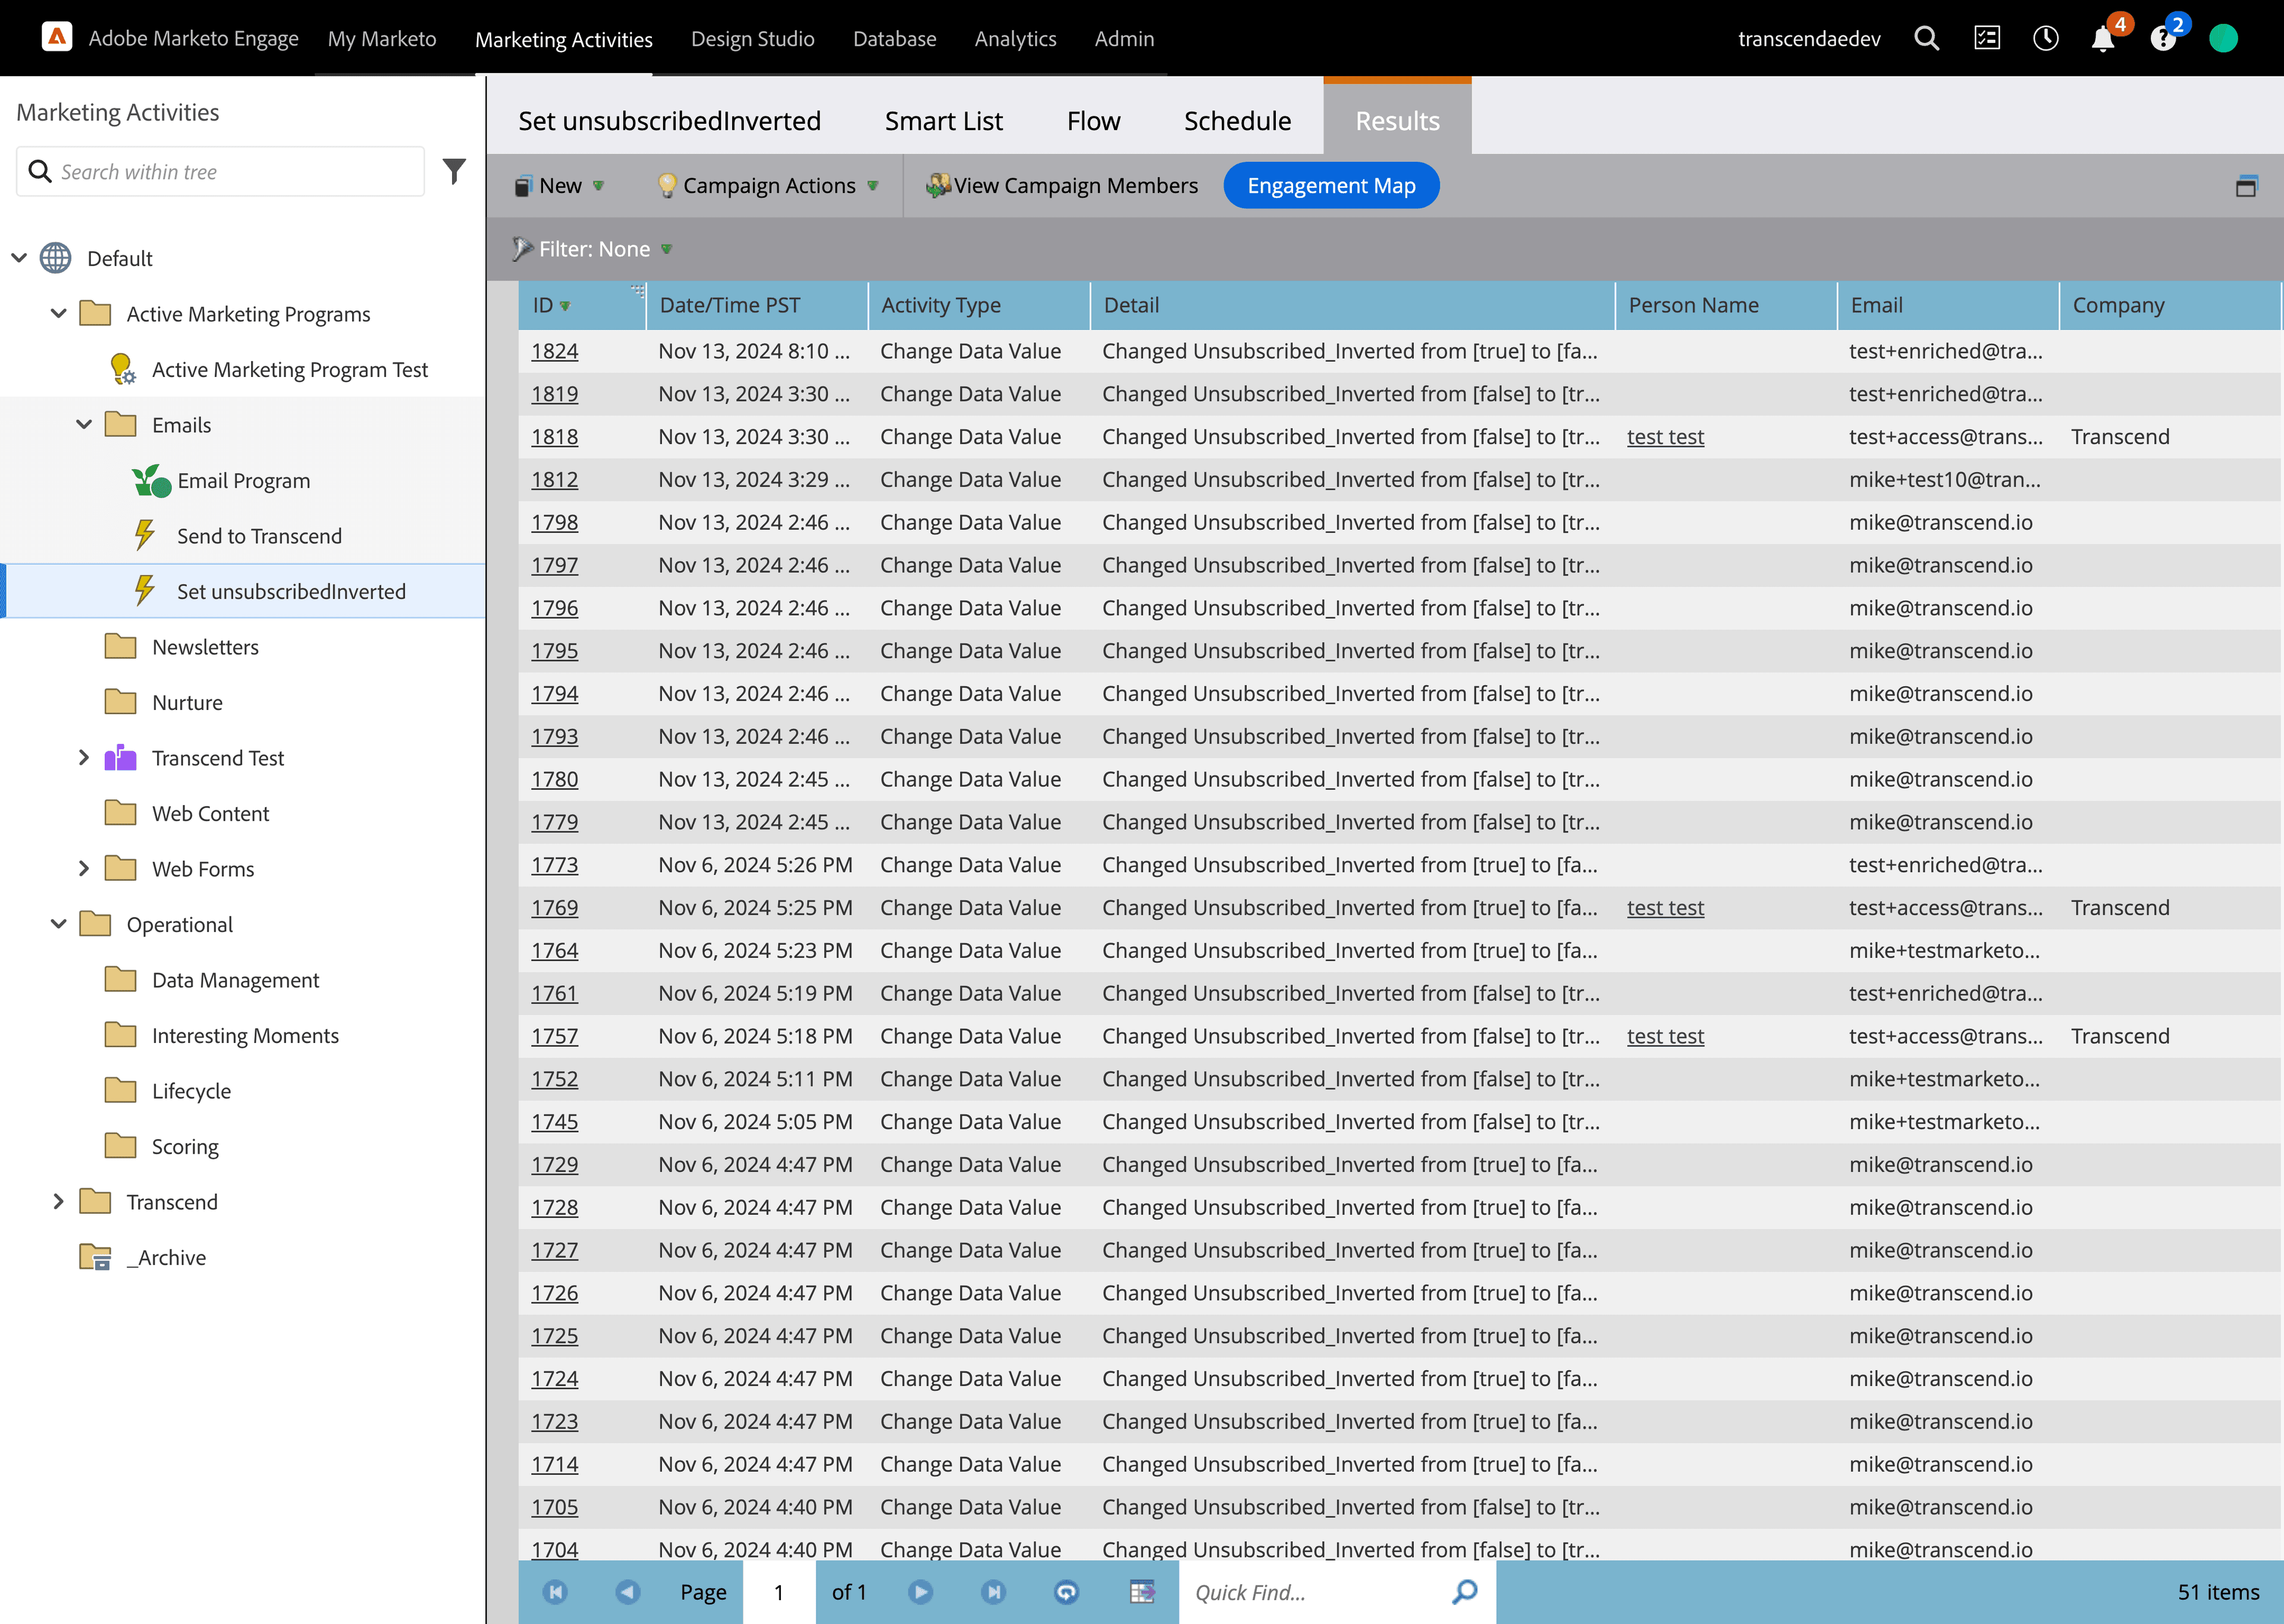
Task: Open activity ID 1824 link
Action: pos(554,351)
